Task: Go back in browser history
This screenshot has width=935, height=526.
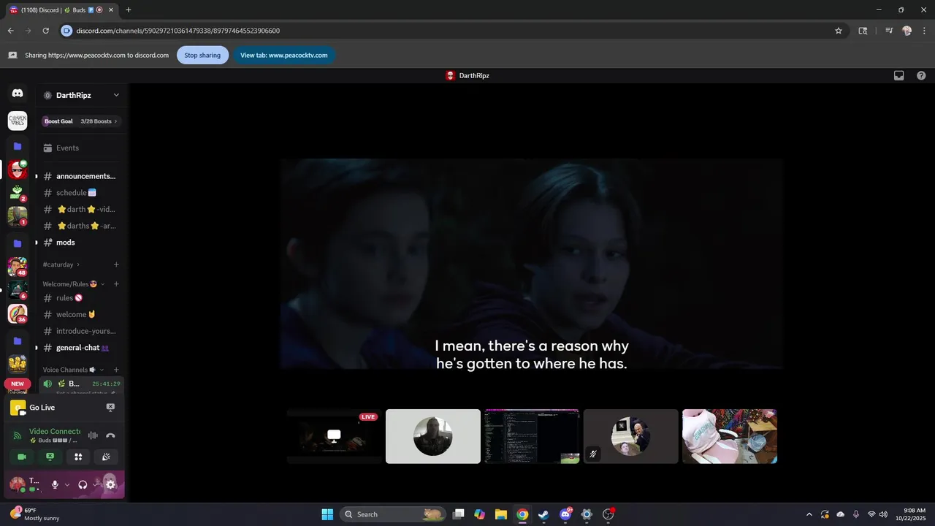Action: tap(10, 31)
